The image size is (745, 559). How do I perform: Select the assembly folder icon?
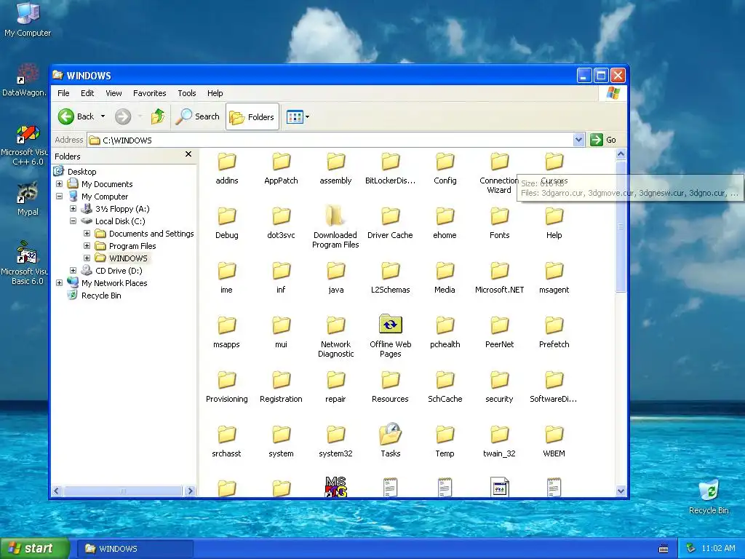coord(336,162)
